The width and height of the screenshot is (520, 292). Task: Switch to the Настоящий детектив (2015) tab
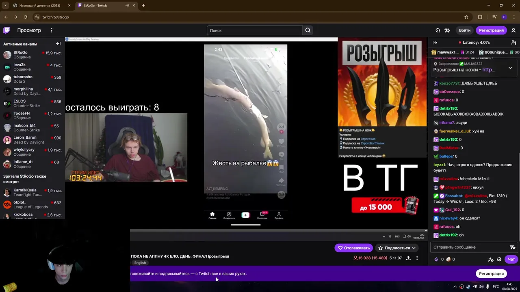coord(41,5)
